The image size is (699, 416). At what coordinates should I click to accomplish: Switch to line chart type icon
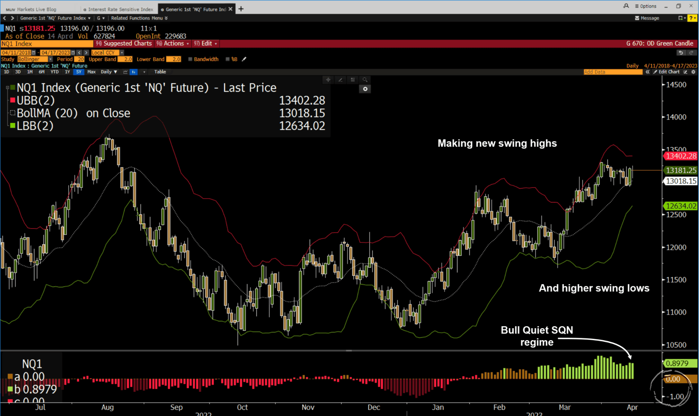[125, 72]
